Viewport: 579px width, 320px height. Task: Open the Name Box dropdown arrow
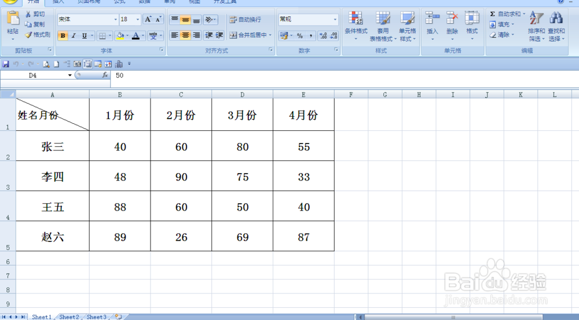pos(69,75)
